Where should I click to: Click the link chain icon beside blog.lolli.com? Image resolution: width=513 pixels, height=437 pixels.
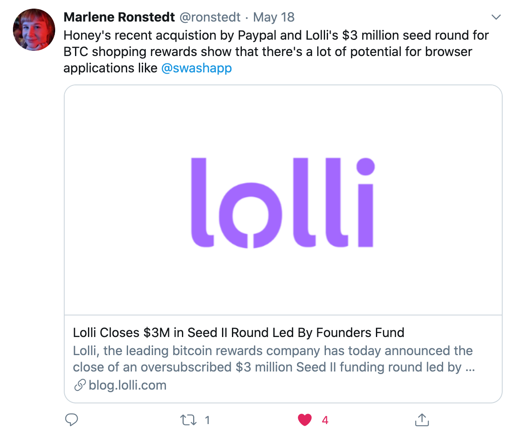pyautogui.click(x=79, y=385)
